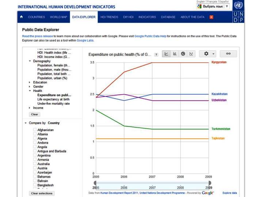
Task: Click the link chain icon button
Action: (x=228, y=54)
